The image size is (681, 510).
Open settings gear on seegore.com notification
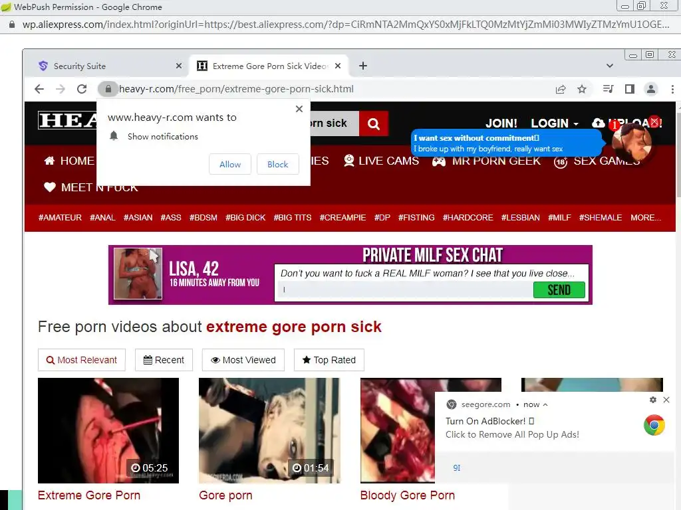[x=653, y=400]
